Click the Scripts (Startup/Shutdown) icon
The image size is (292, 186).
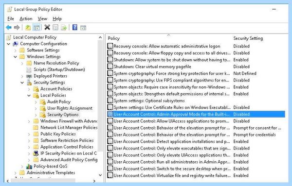pyautogui.click(x=29, y=69)
